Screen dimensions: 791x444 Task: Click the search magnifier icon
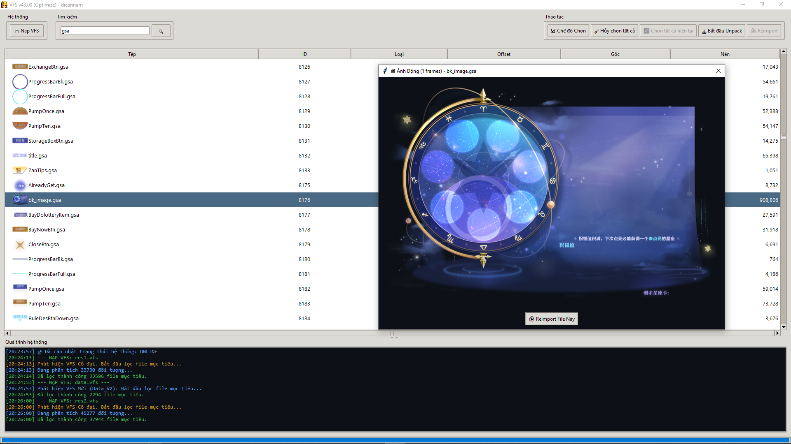161,30
